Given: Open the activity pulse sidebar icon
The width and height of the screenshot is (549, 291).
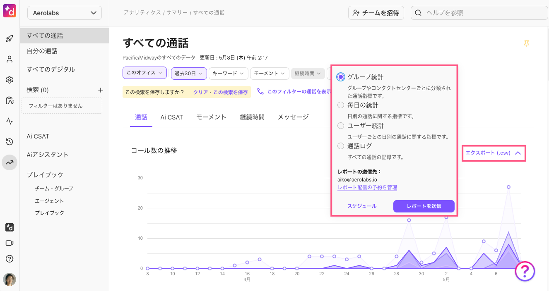Looking at the screenshot, I should point(10,121).
